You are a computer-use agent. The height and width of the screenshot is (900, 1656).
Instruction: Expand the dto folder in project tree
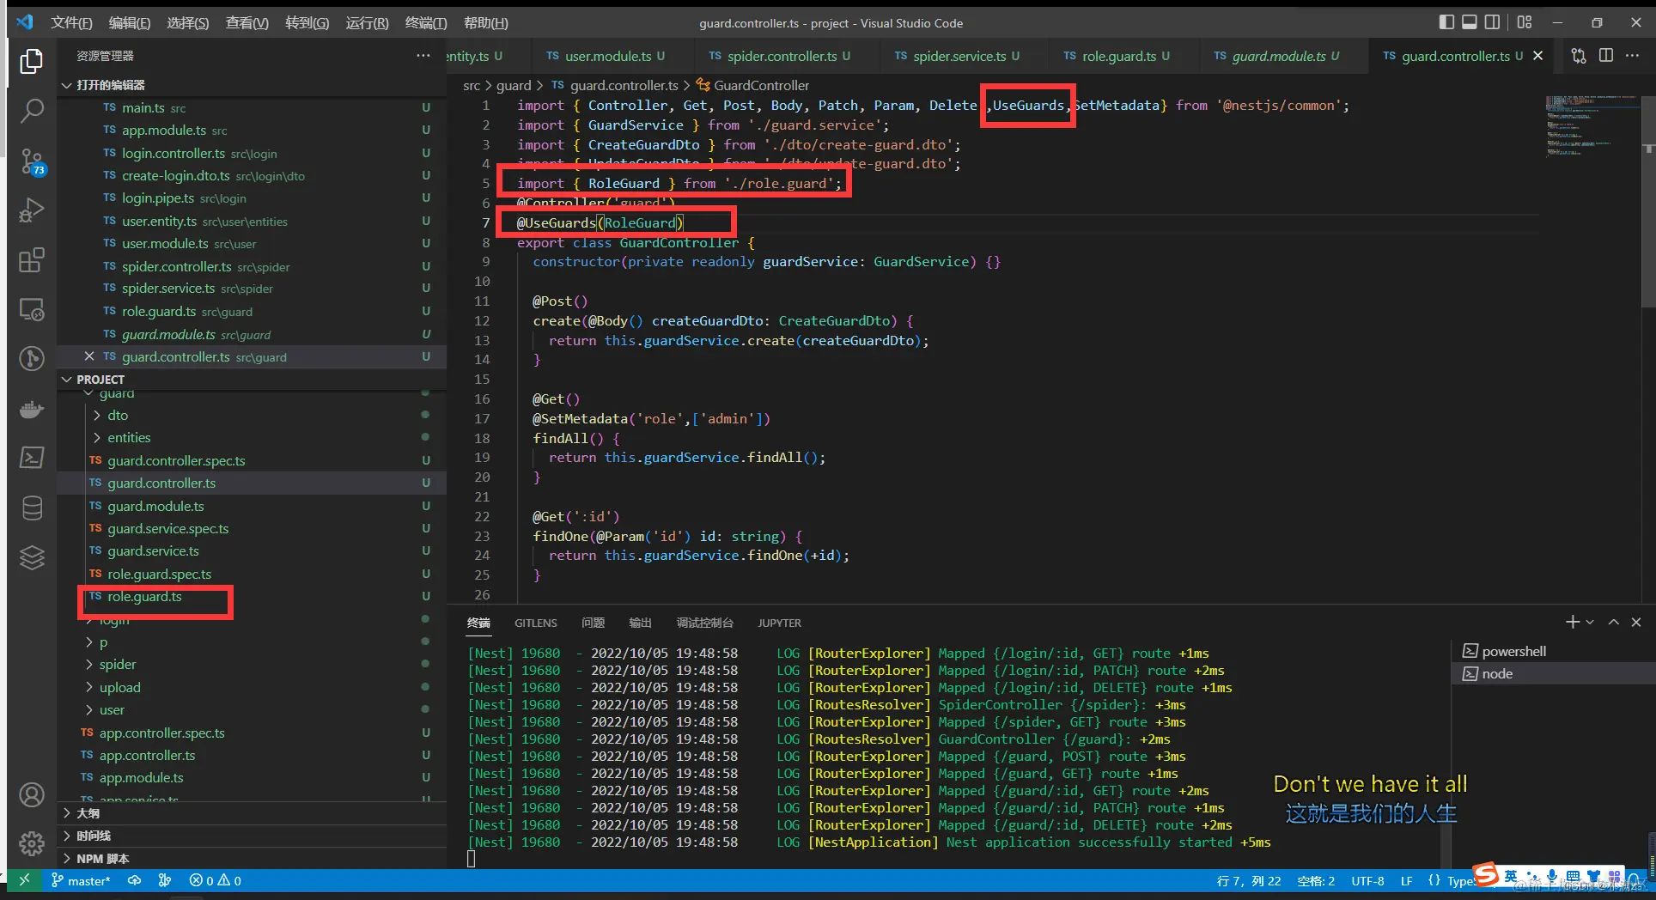[118, 416]
